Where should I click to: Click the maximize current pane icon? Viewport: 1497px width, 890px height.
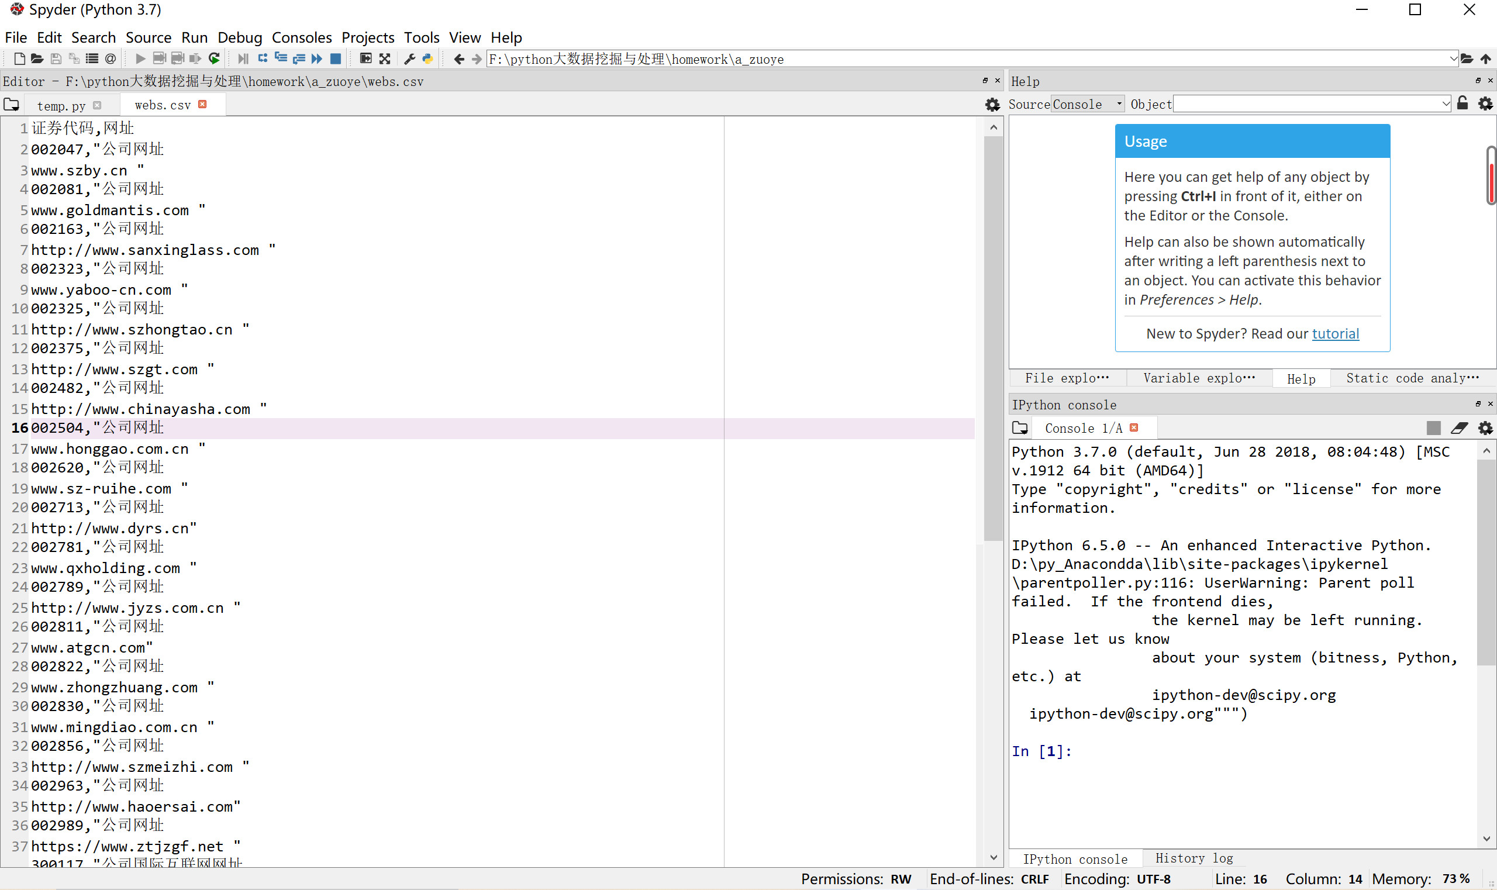(x=365, y=59)
